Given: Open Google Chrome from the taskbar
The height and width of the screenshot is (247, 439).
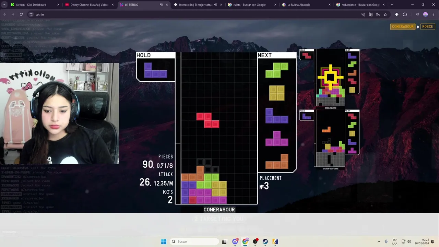Looking at the screenshot, I should point(245,242).
